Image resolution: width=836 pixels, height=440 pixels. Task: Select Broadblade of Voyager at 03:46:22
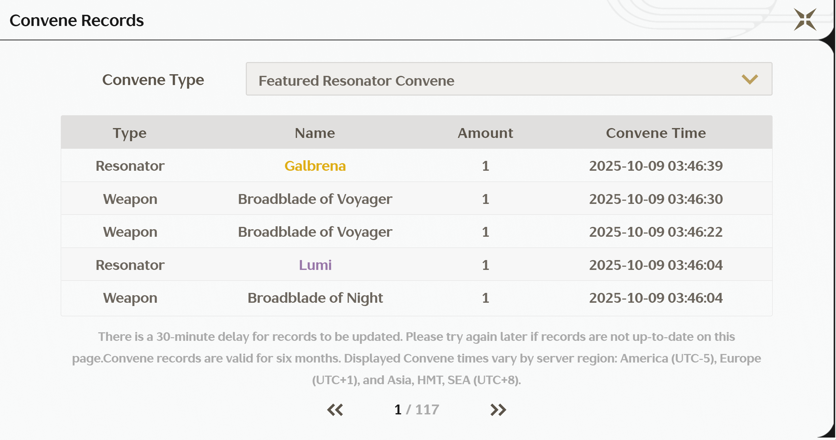point(315,232)
